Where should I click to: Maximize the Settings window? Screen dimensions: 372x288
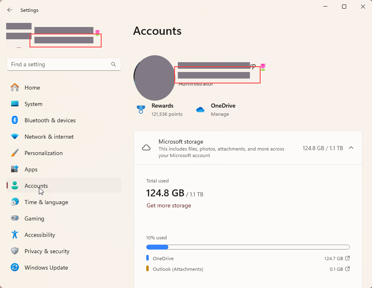point(344,7)
